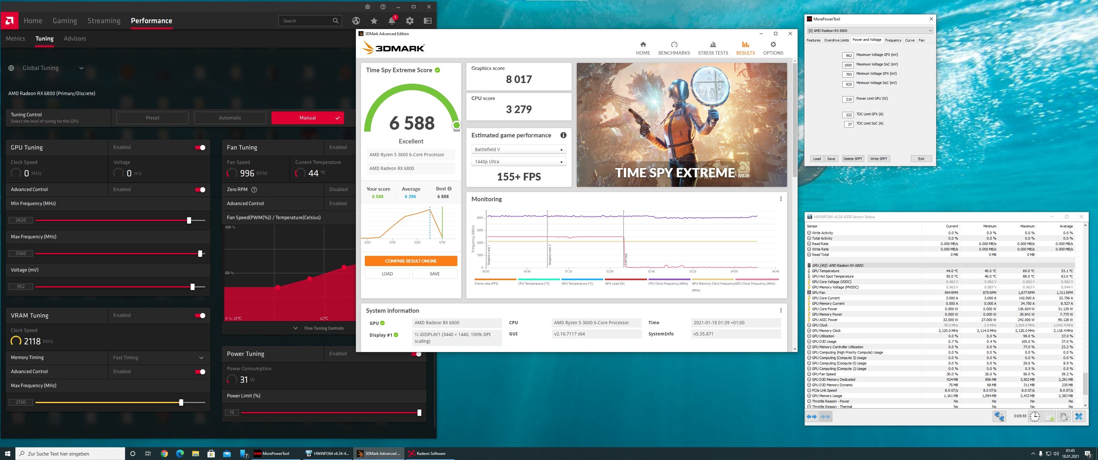Click the AMD logo in Radeon Software
The image size is (1098, 460).
9,20
